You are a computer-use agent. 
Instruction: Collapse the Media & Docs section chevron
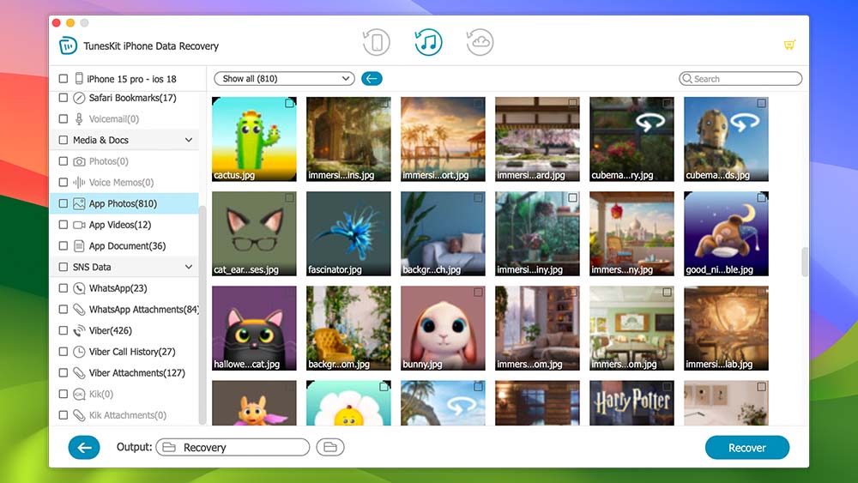tap(189, 140)
